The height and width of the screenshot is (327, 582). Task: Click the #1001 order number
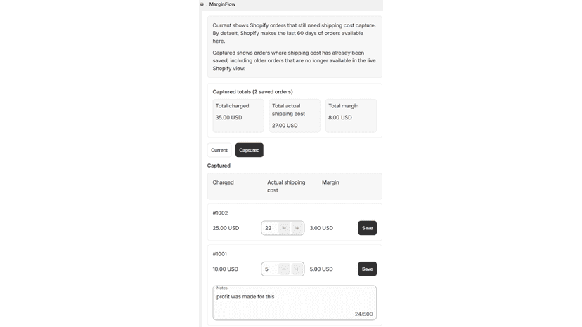coord(220,254)
